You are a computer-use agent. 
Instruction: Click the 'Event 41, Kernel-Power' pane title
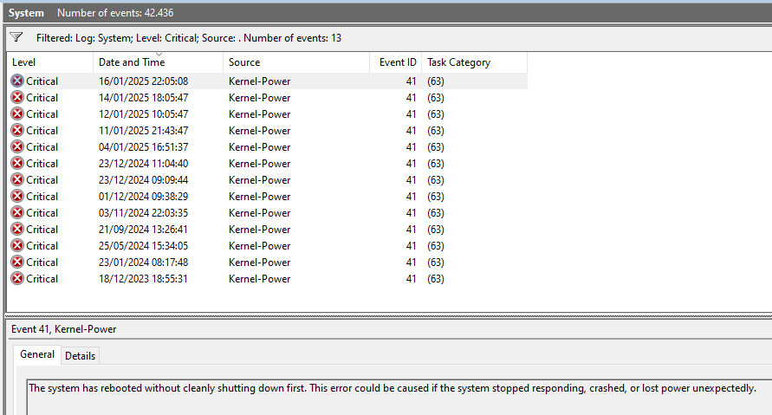63,329
